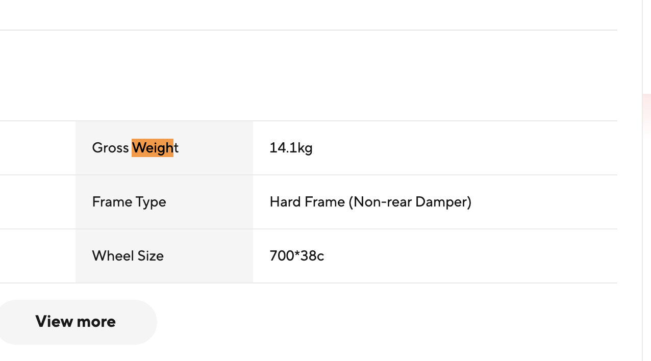Click the blank area above the Gross Weight row
This screenshot has width=651, height=361.
point(309,75)
